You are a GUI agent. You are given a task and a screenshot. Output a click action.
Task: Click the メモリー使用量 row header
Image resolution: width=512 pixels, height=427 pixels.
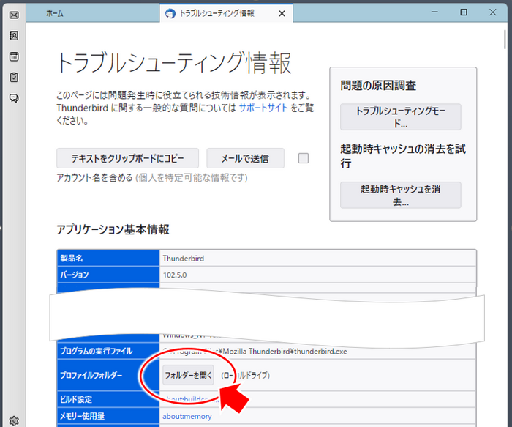tap(108, 416)
